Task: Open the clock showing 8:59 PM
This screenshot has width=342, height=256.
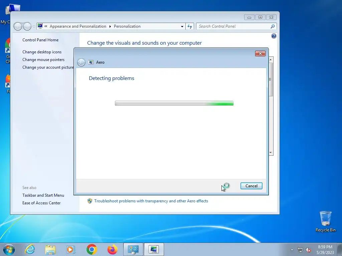Action: [325, 250]
